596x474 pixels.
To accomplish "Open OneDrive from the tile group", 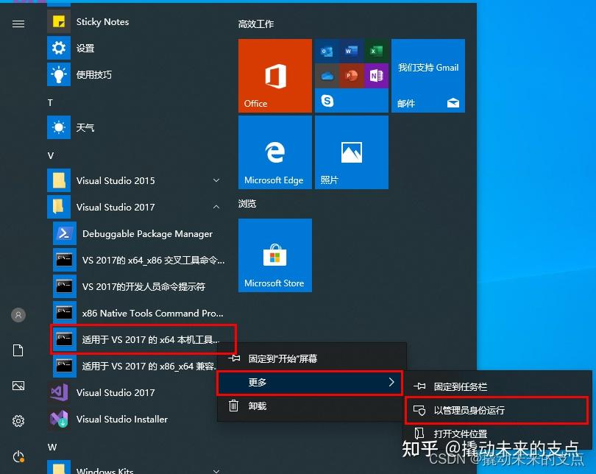I will pos(328,76).
